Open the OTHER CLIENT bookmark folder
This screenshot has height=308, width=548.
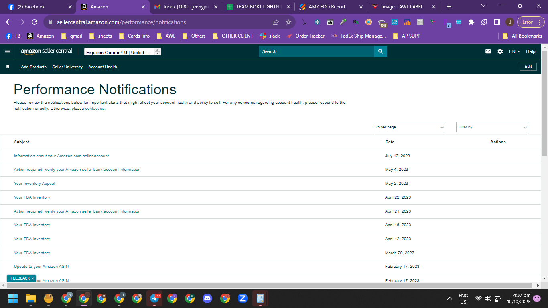[233, 36]
